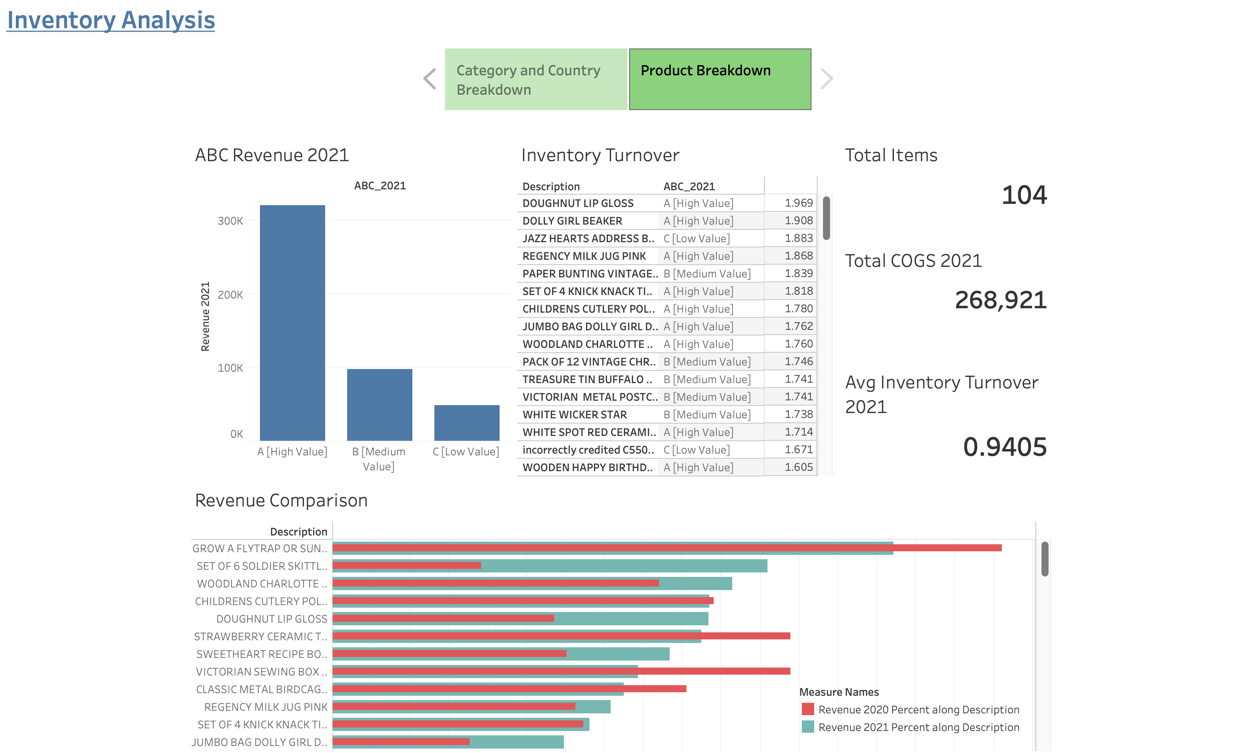The image size is (1238, 753).
Task: Select the Revenue 2020 red legend swatch
Action: click(808, 709)
